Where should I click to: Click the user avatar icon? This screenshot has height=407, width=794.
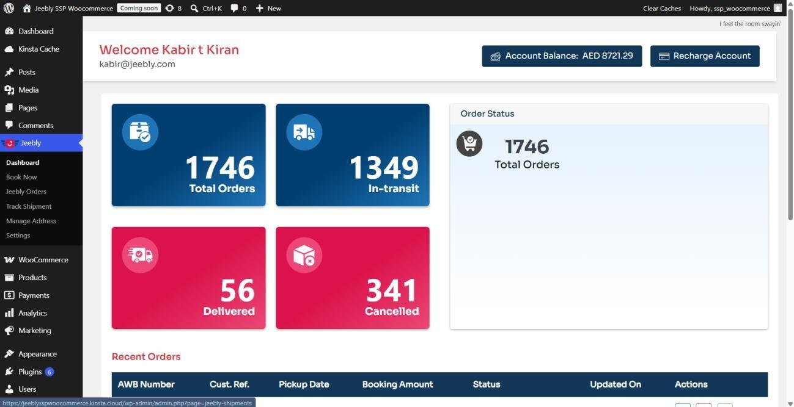coord(777,8)
